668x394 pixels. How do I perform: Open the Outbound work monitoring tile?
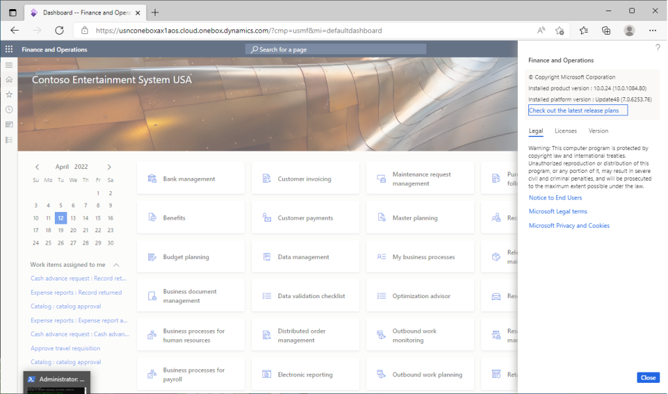[x=420, y=335]
